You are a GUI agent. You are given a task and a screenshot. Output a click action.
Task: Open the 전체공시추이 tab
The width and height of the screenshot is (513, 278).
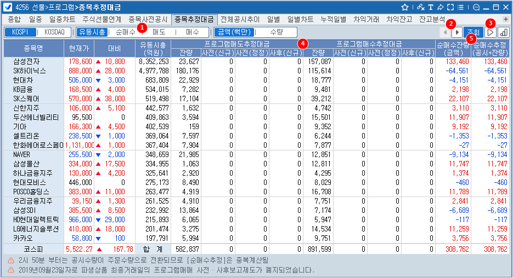240,19
